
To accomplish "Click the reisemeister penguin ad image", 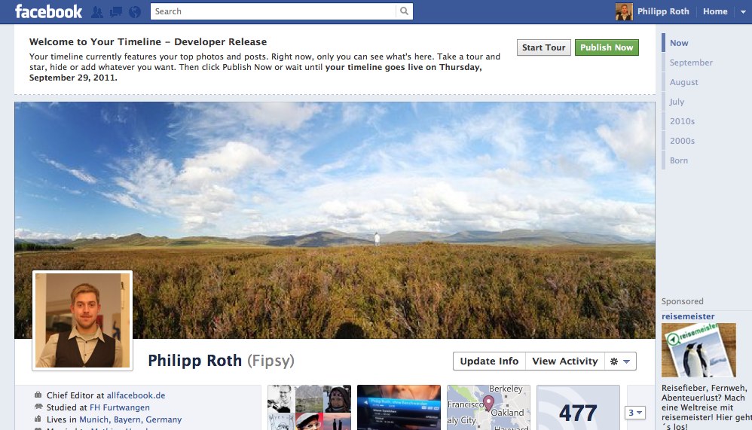I will coord(699,350).
